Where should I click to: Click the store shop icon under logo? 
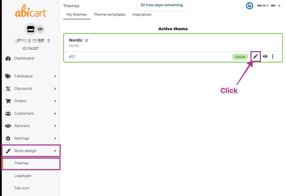(31, 29)
